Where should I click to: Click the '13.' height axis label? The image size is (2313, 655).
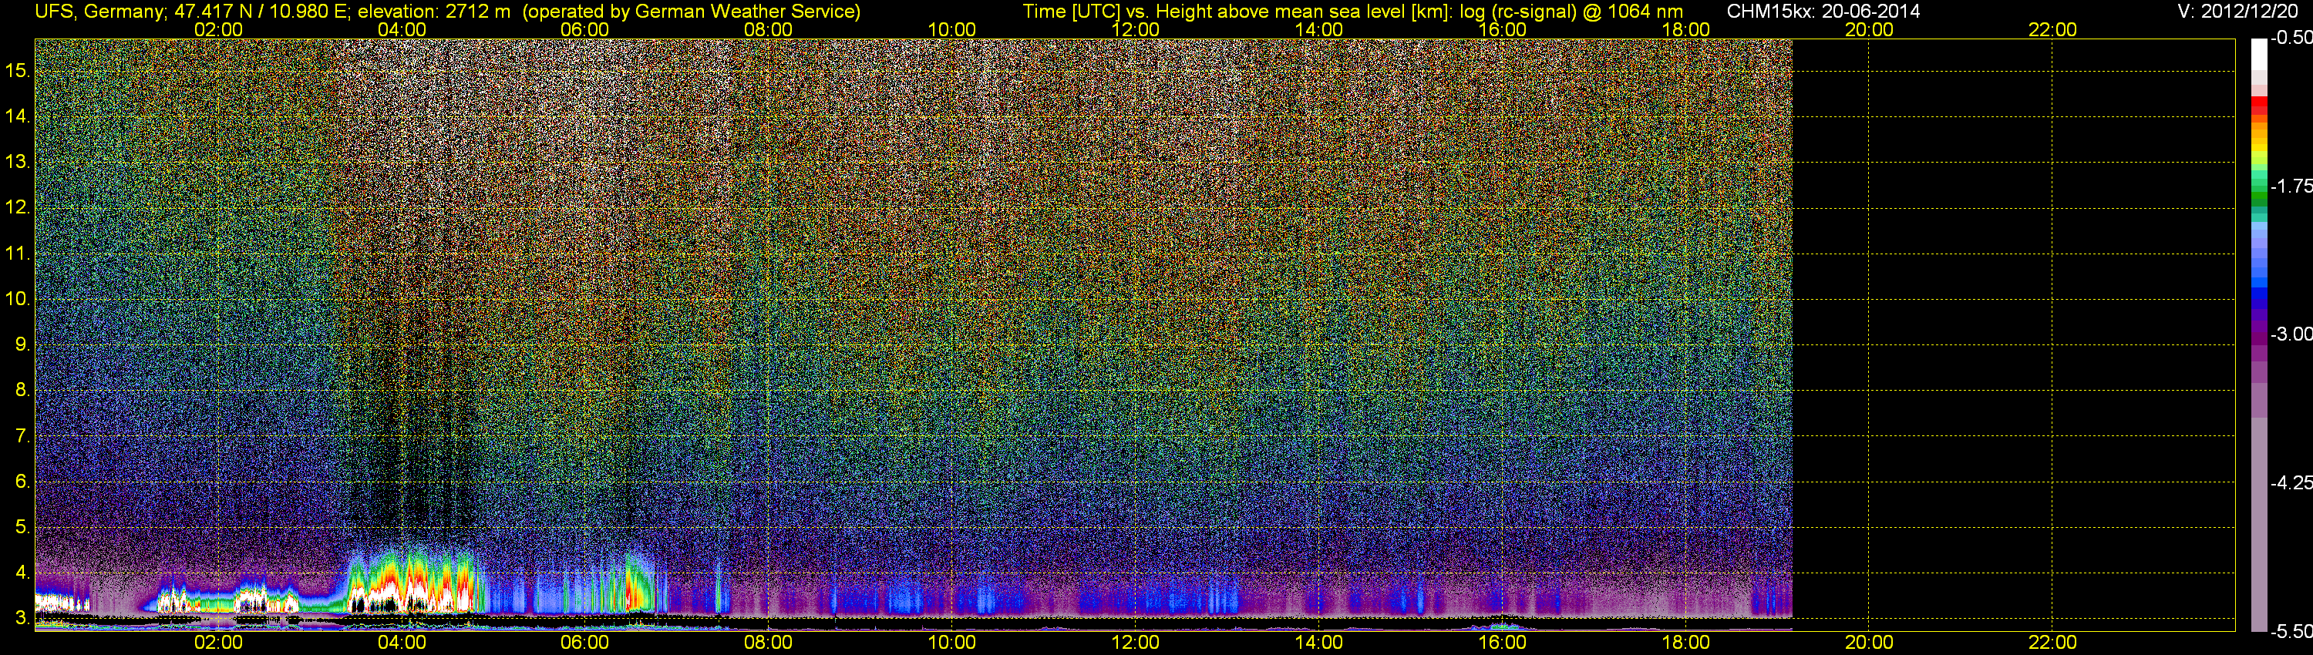[x=17, y=163]
